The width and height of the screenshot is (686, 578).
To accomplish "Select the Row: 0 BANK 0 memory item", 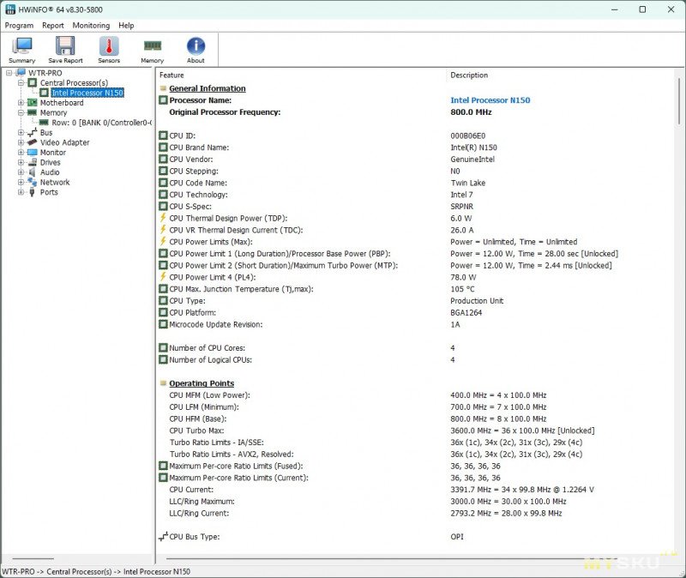I will (101, 123).
